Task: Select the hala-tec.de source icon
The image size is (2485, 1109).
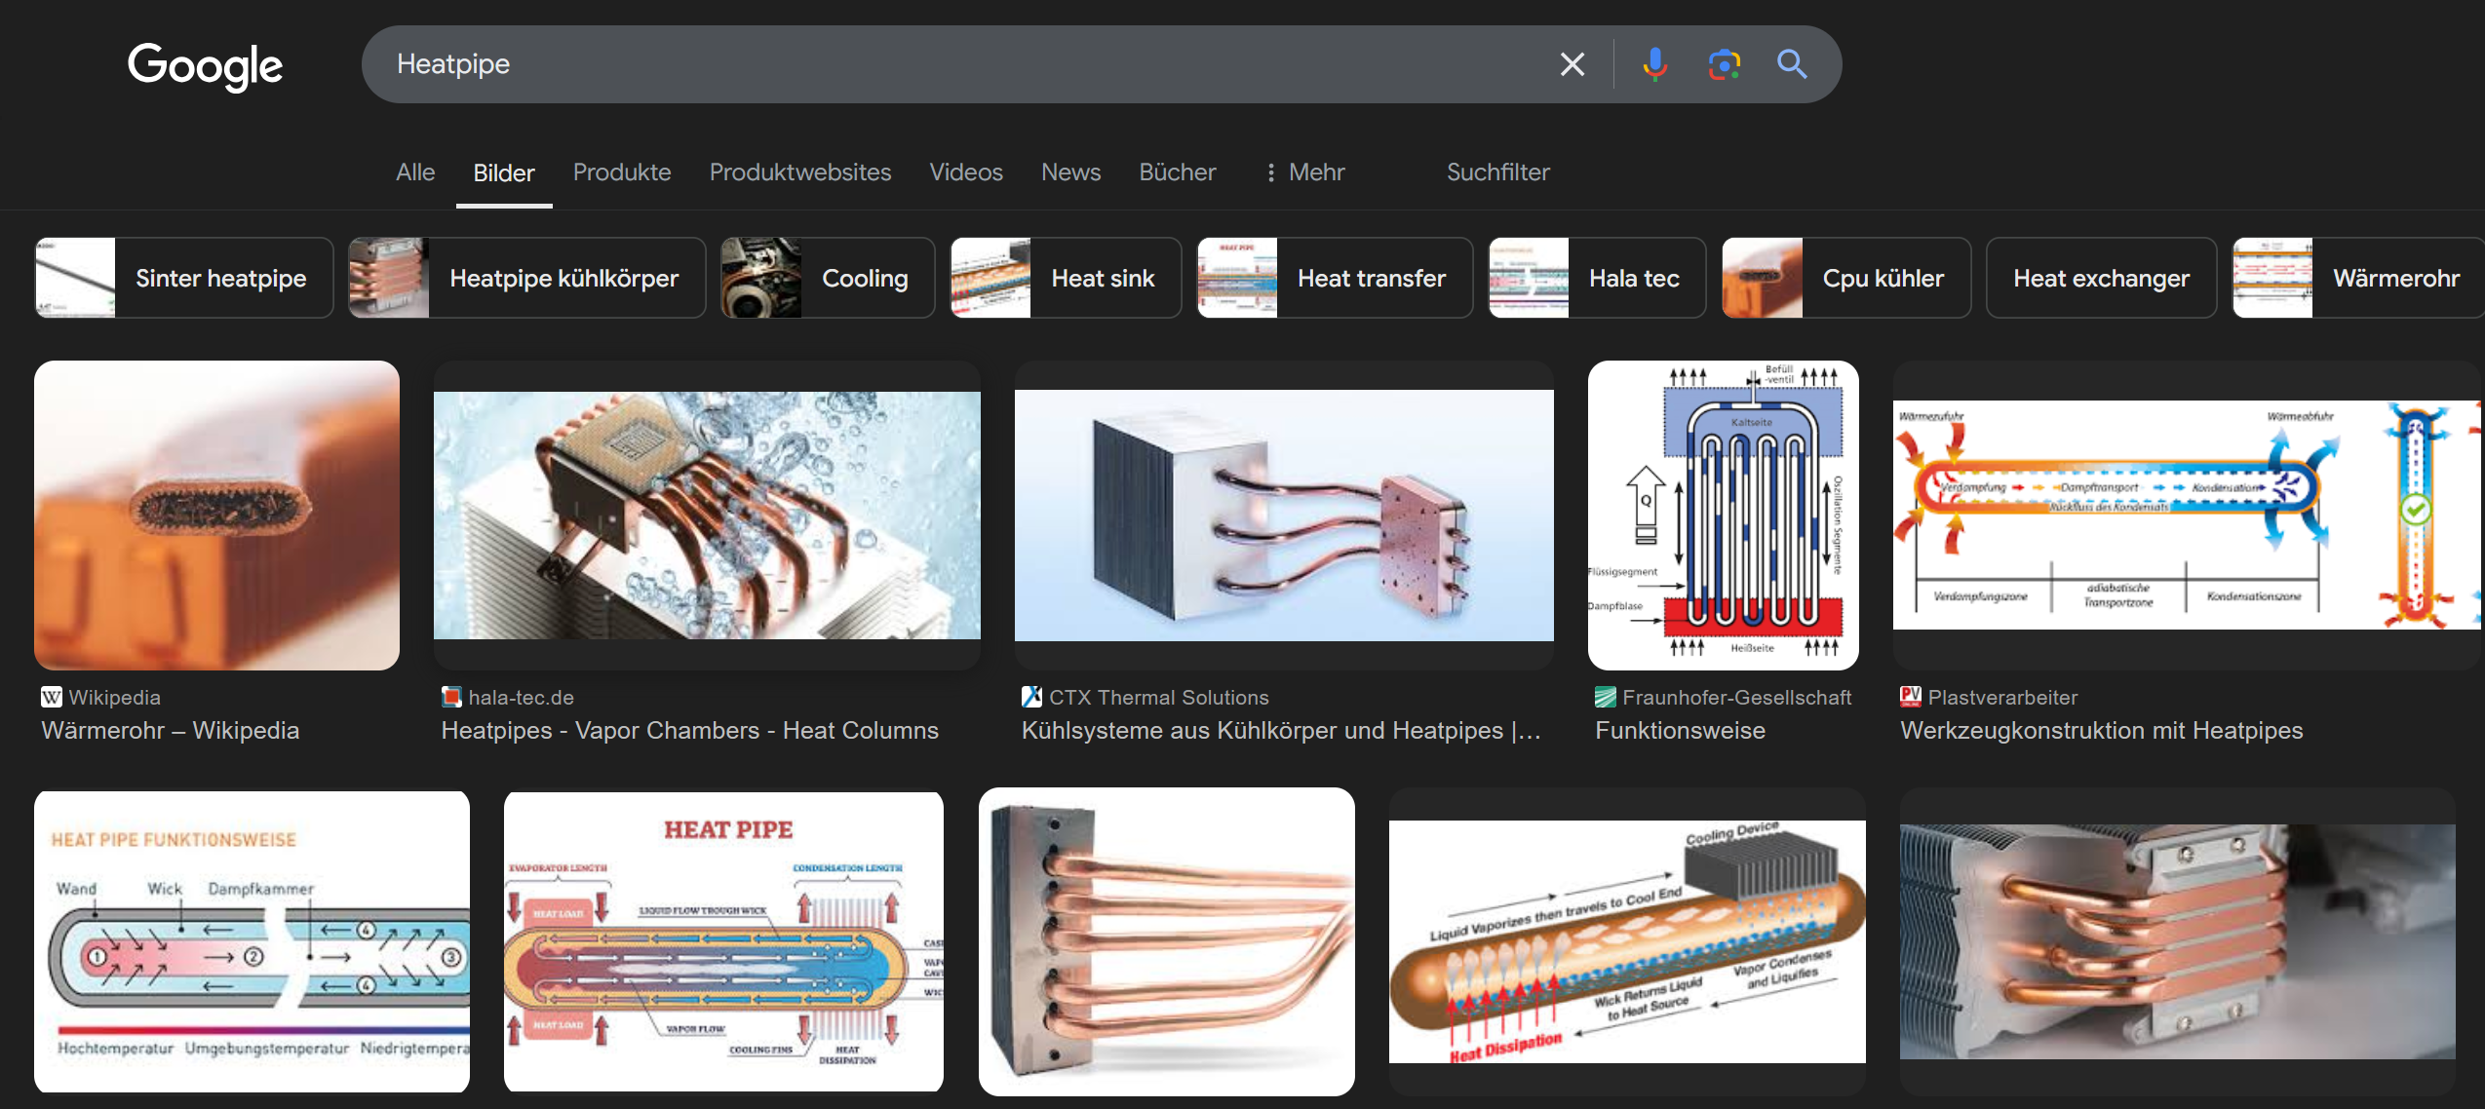Action: tap(451, 697)
